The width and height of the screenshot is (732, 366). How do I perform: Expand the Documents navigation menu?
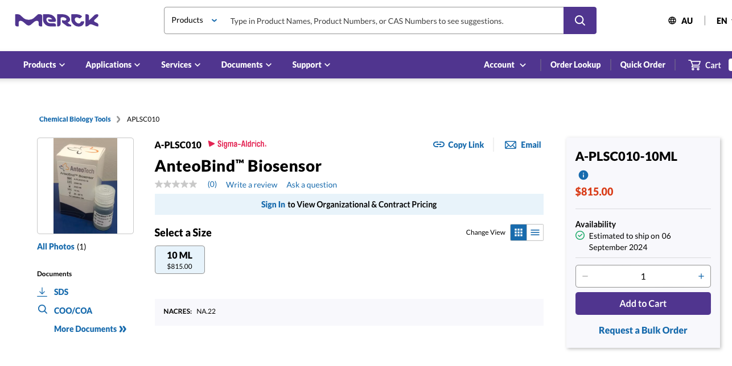[x=246, y=65]
